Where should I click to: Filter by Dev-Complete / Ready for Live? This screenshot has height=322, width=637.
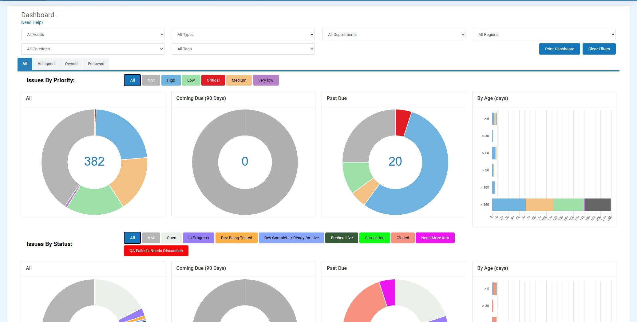click(x=291, y=238)
